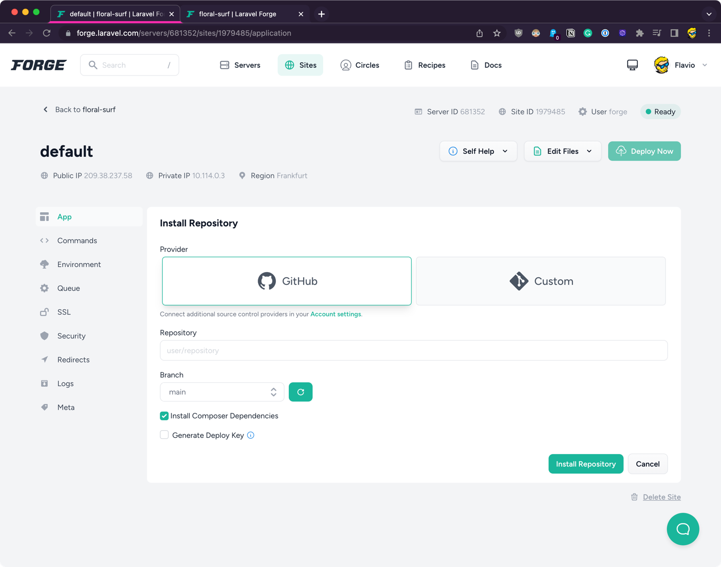Bookmark this page with star icon
The image size is (721, 567).
tap(497, 33)
